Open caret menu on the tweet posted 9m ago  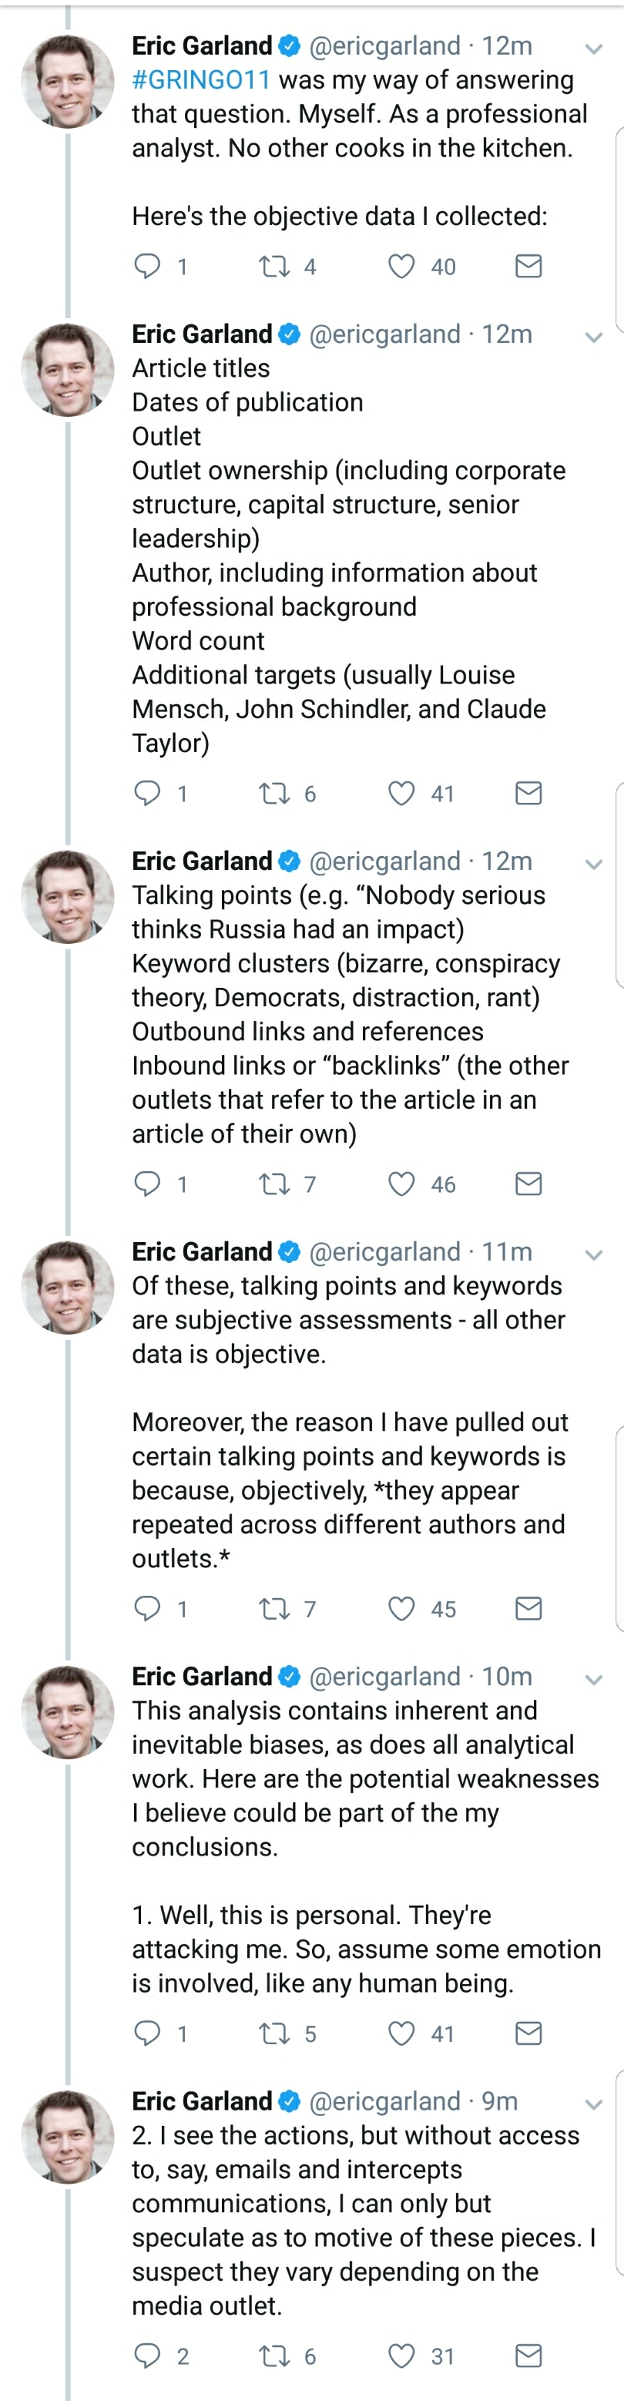pyautogui.click(x=593, y=2104)
